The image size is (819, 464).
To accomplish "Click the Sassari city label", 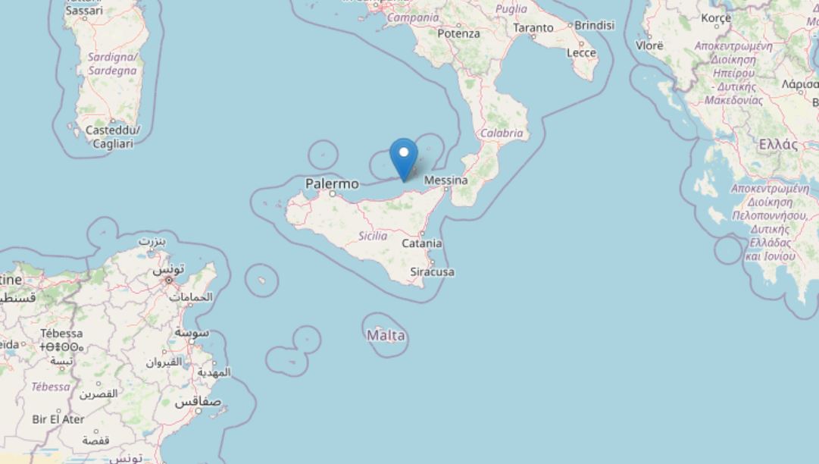I will [x=84, y=11].
